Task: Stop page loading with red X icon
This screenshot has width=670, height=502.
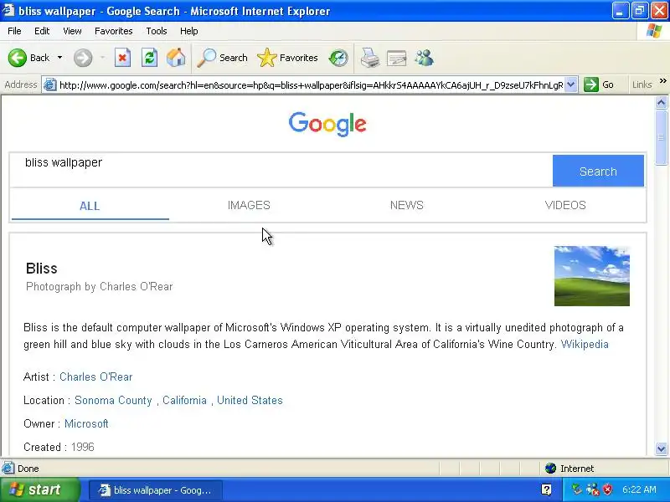Action: (x=122, y=58)
